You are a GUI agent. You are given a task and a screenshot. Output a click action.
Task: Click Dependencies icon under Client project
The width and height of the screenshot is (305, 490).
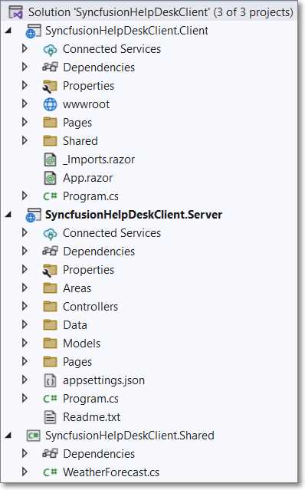coord(50,67)
